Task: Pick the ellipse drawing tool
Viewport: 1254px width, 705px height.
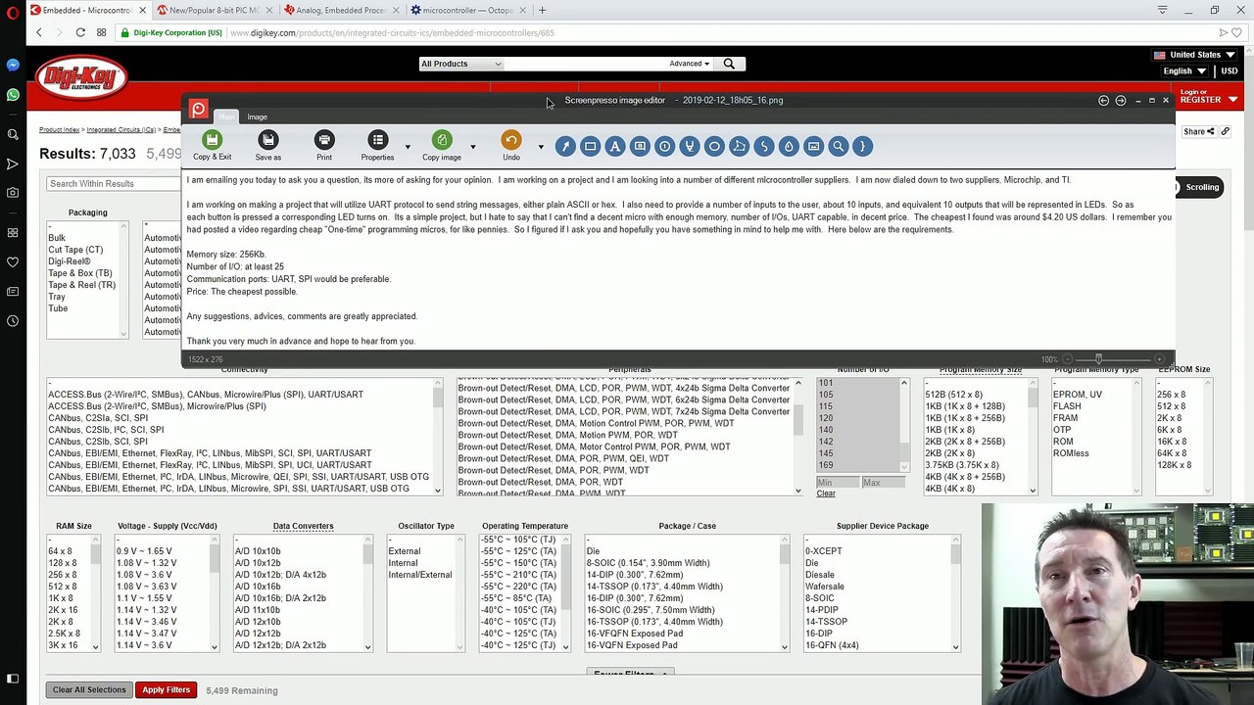Action: click(x=714, y=146)
